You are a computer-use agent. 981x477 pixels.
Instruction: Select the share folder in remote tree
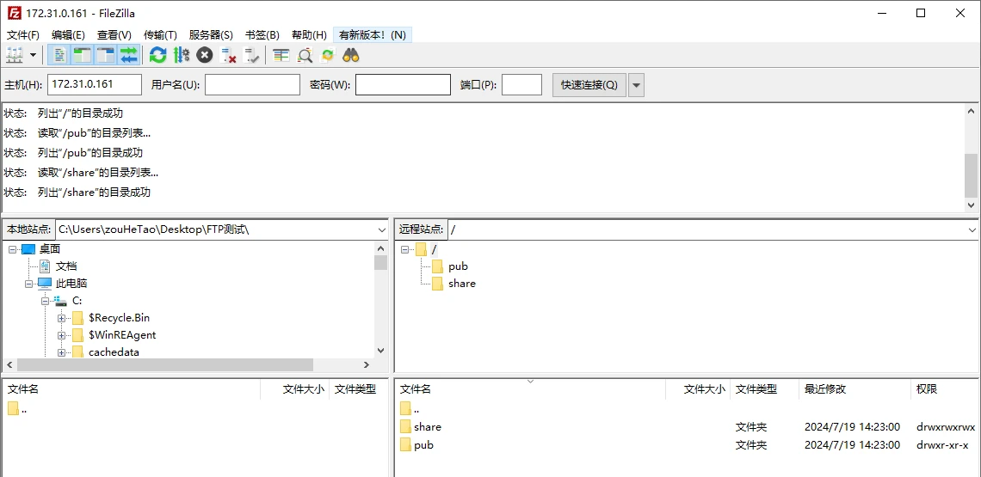[x=462, y=284]
